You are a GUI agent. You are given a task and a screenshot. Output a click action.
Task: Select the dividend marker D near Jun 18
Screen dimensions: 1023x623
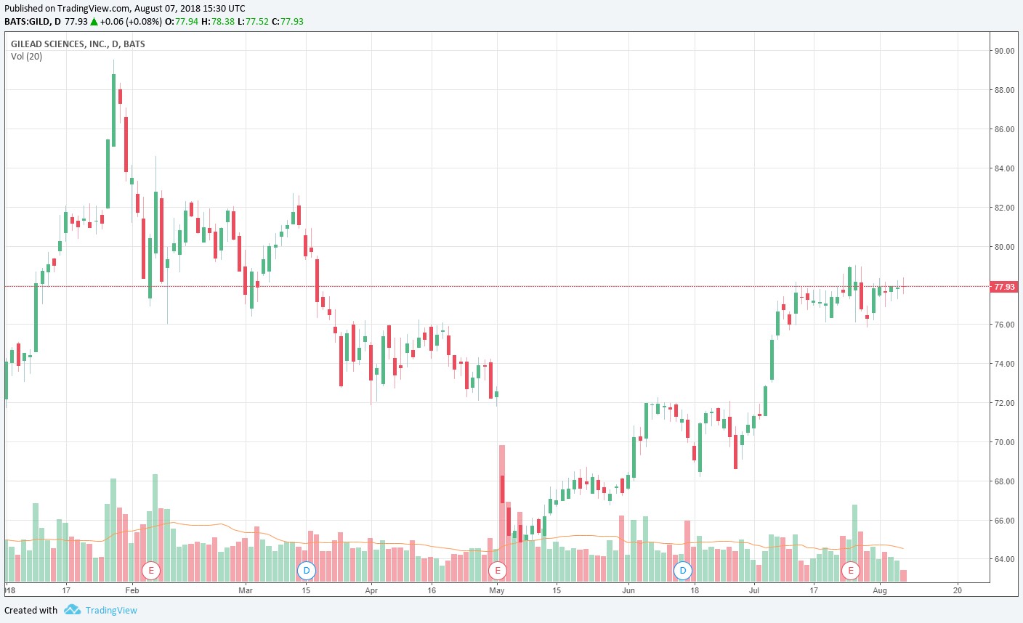tap(683, 571)
